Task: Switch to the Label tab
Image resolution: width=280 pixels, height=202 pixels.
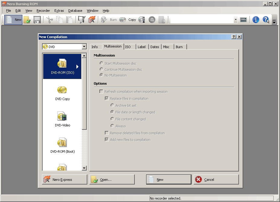Action: (142, 47)
